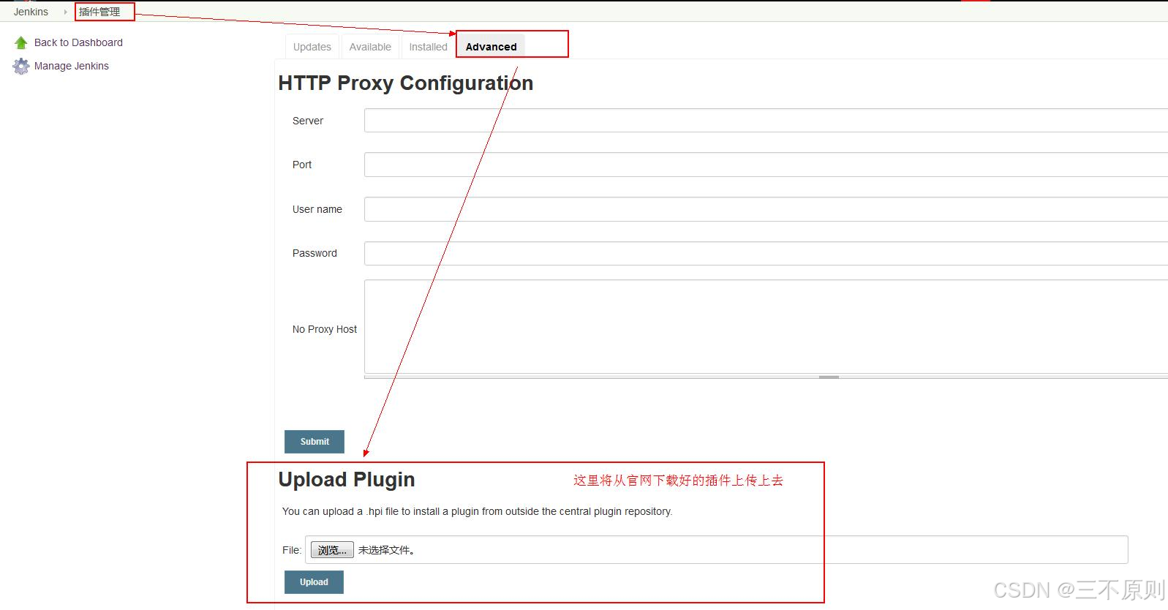The image size is (1168, 610).
Task: Switch to the Updates tab
Action: click(312, 46)
